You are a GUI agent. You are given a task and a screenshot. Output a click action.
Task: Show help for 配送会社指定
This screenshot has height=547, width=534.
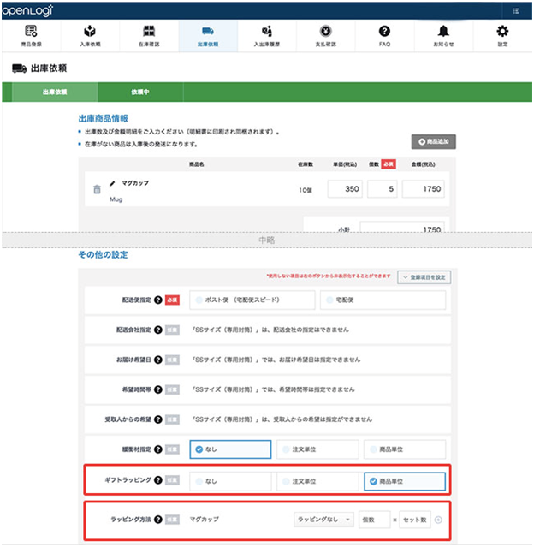click(158, 330)
